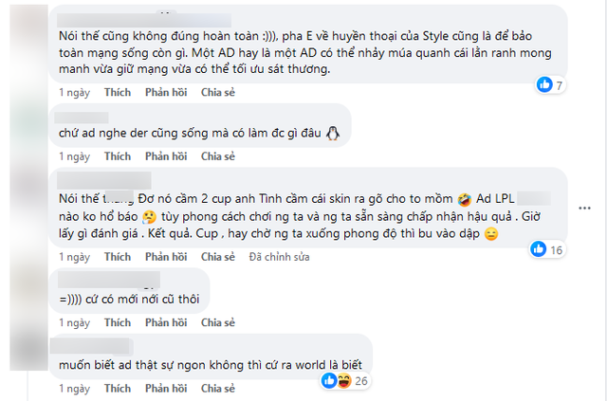The image size is (607, 401).
Task: Open reactions on the comment with 16 likes
Action: click(546, 249)
